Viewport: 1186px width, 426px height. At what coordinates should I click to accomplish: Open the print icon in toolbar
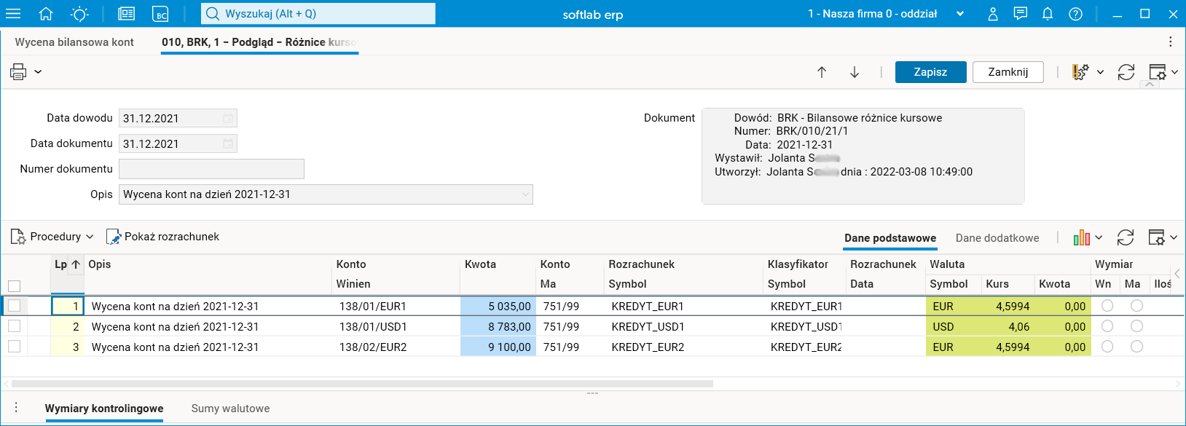[18, 71]
